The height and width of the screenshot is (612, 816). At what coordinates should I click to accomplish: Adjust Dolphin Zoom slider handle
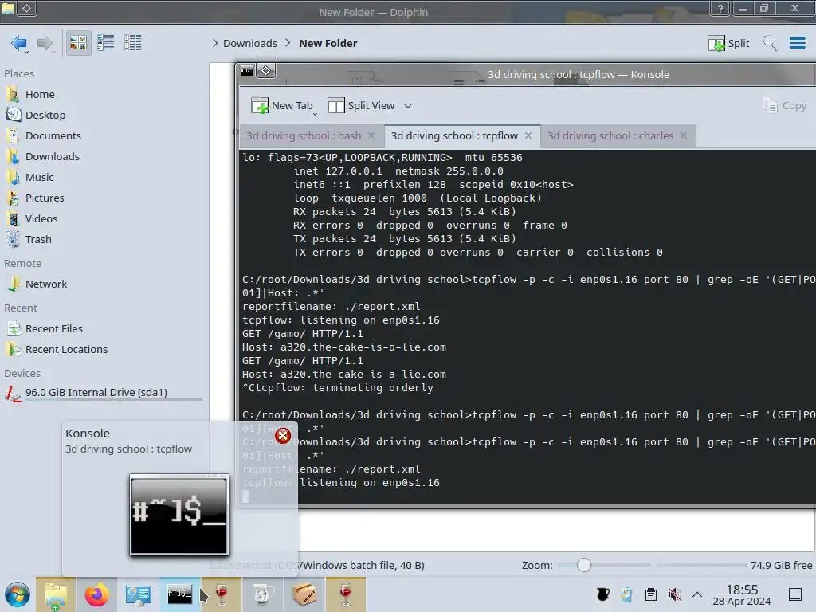pyautogui.click(x=584, y=565)
